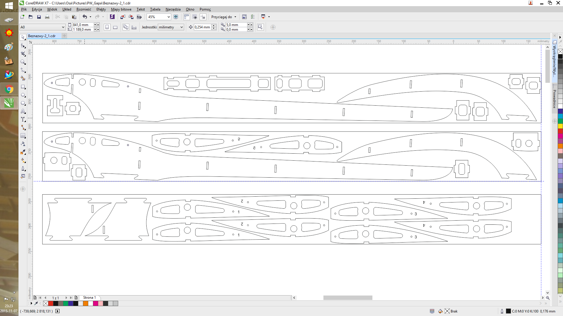Image resolution: width=563 pixels, height=316 pixels.
Task: Toggle Show grid button
Action: click(195, 17)
